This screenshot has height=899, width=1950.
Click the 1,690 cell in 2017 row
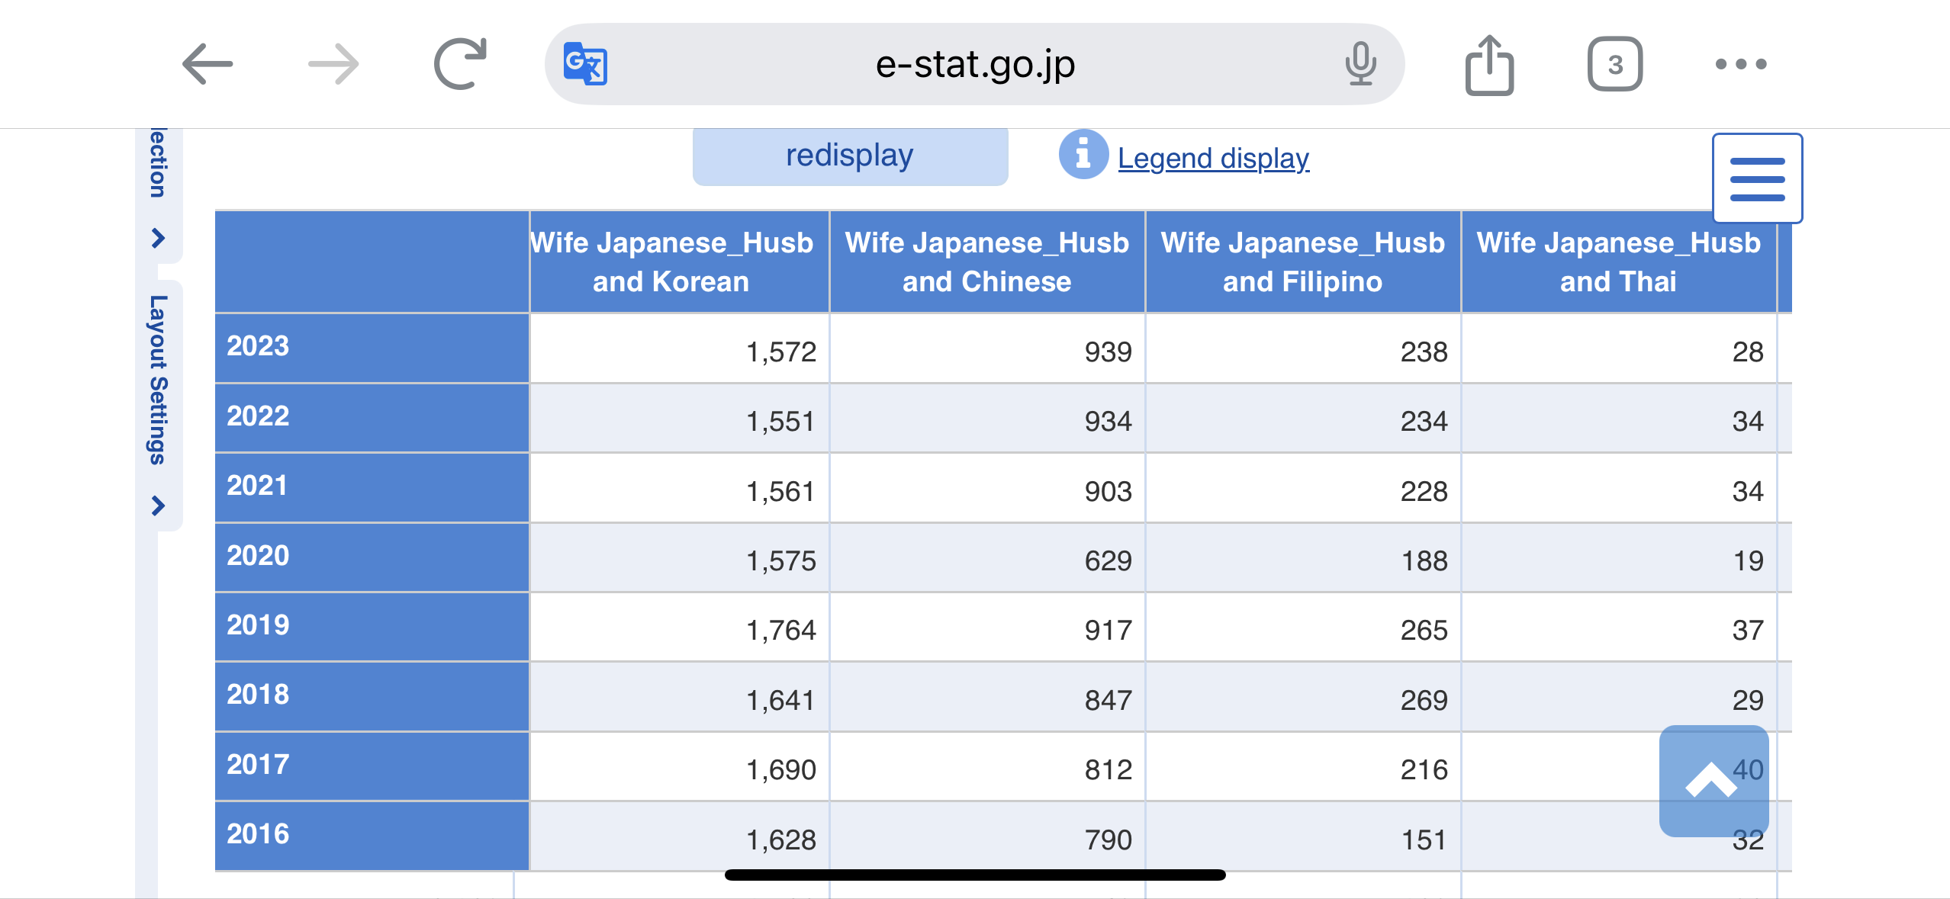679,767
